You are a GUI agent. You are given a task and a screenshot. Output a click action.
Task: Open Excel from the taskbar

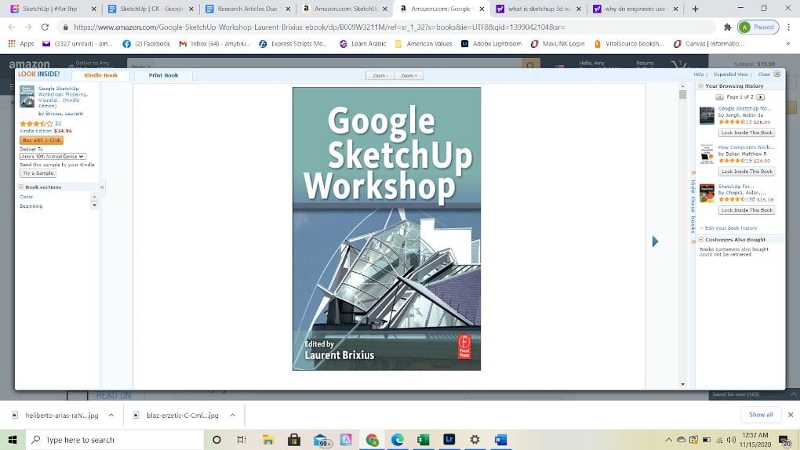(x=423, y=439)
